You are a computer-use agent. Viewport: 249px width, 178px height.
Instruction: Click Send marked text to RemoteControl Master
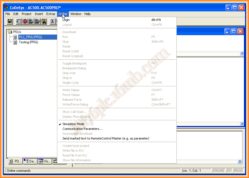(106, 138)
